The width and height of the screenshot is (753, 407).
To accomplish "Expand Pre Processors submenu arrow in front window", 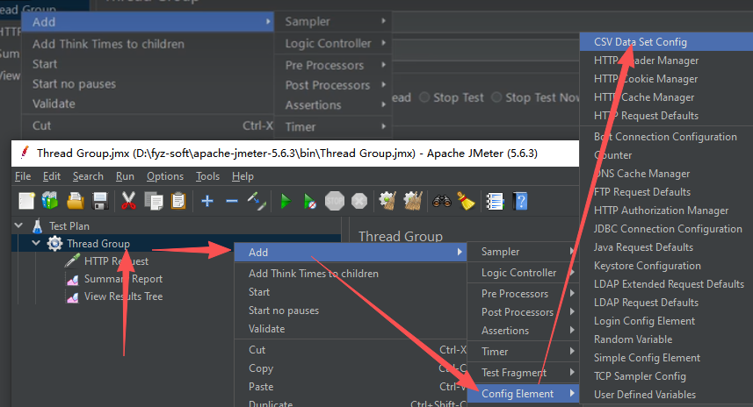I will tap(571, 293).
